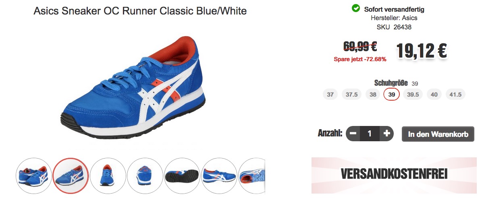Show the shoe sole thumbnail
This screenshot has width=482, height=198.
[182, 176]
